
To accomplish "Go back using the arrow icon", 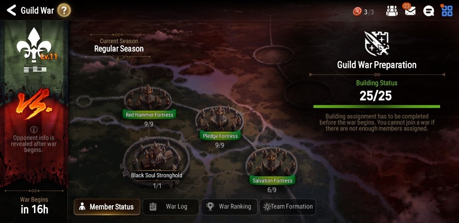I will [x=11, y=10].
